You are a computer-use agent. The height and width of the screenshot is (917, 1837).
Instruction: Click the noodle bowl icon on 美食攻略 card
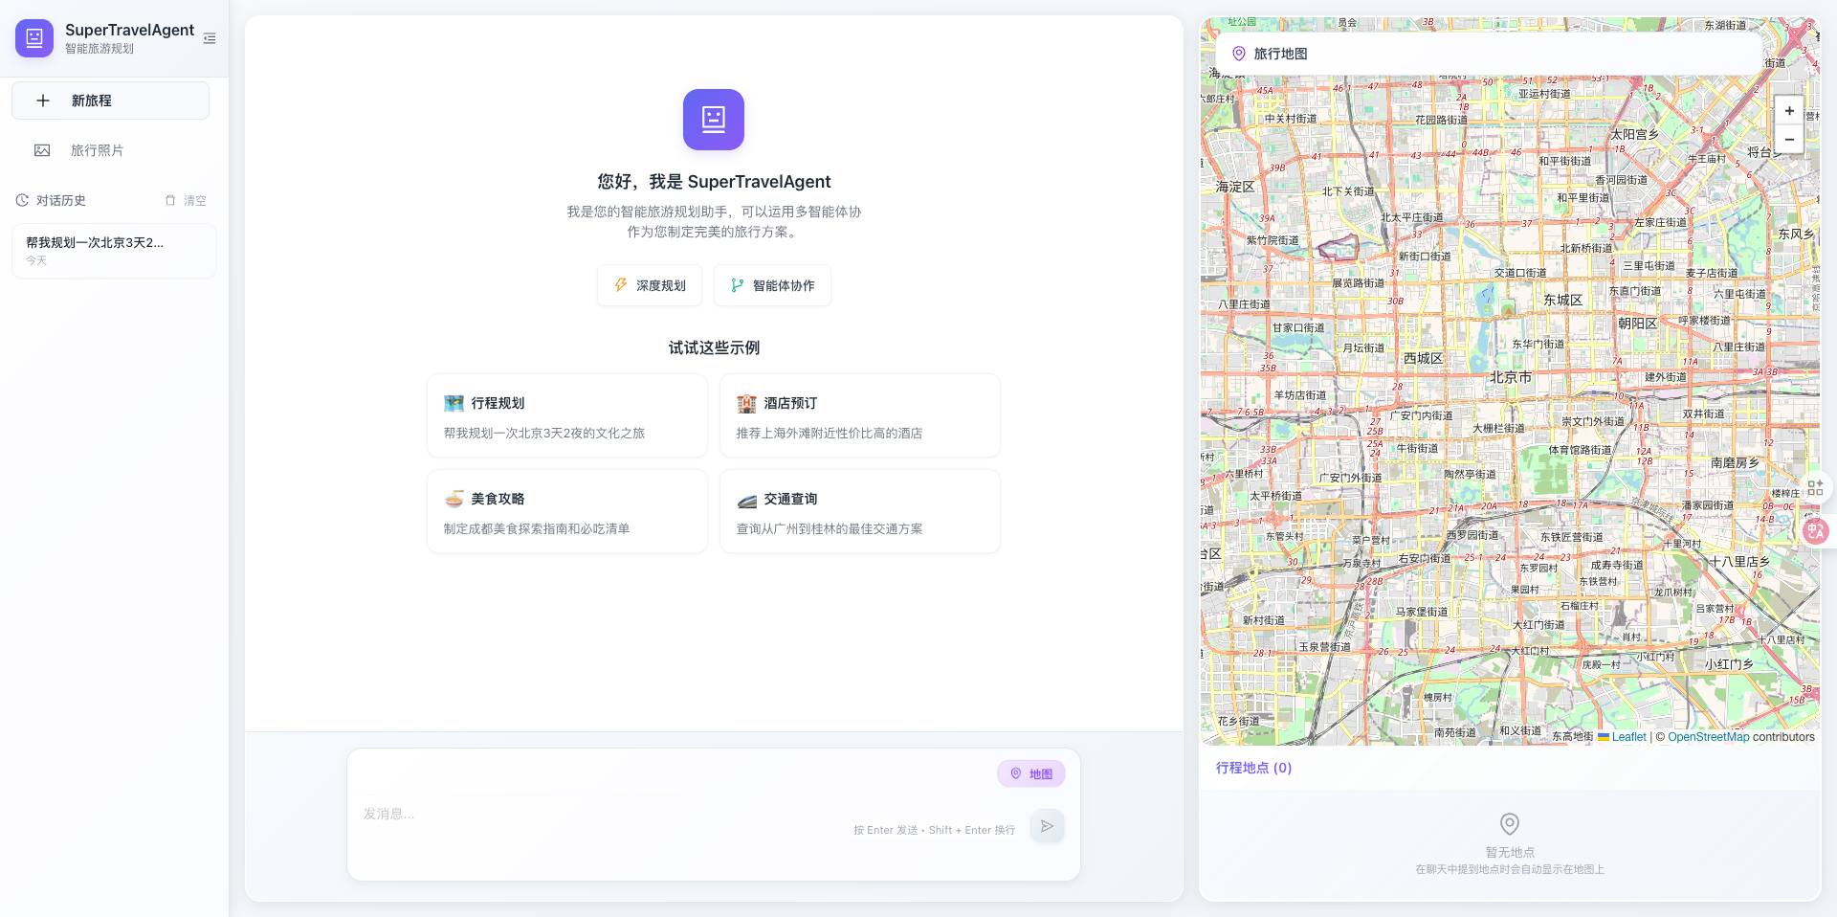pos(454,499)
